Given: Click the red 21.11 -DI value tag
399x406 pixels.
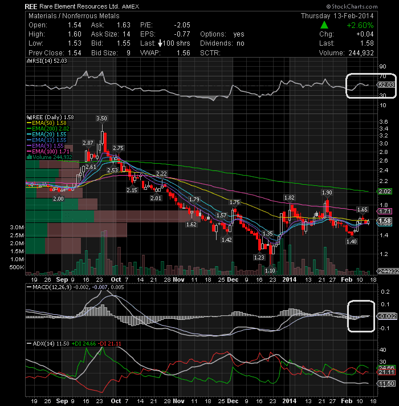Looking at the screenshot, I should click(x=386, y=372).
